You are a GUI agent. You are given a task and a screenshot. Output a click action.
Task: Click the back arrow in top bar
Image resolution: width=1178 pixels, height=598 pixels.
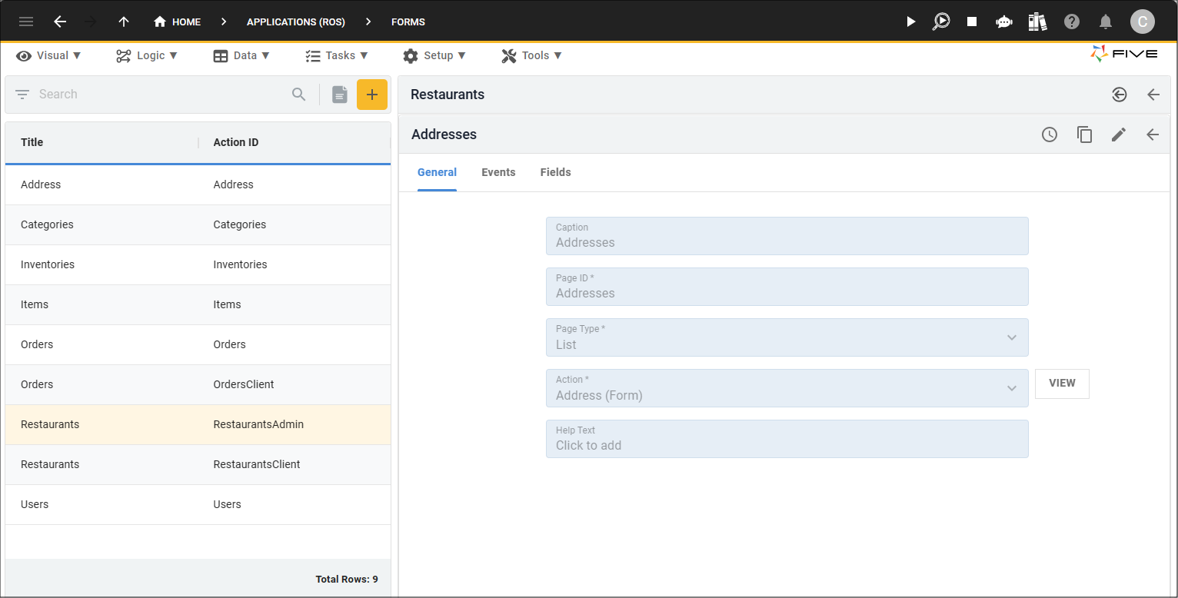[x=60, y=22]
